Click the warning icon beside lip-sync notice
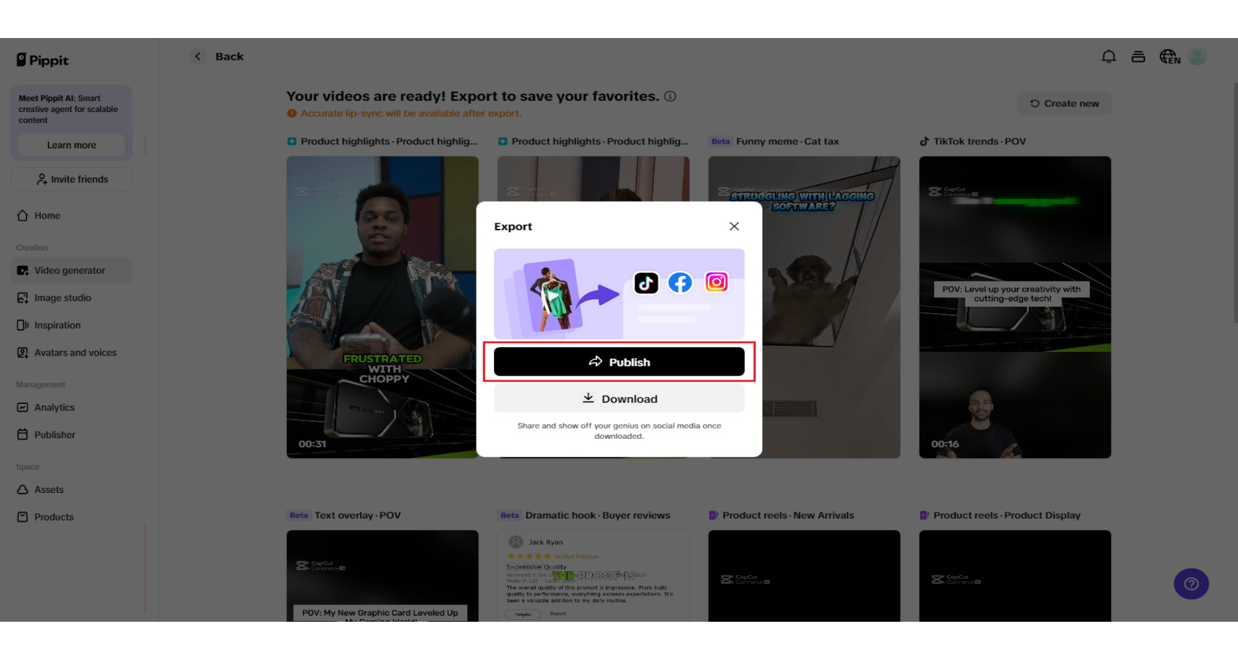Image resolution: width=1238 pixels, height=663 pixels. [291, 113]
